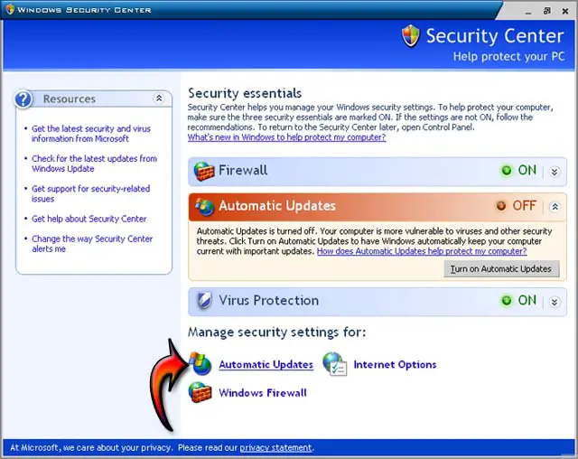Change the way Security Center alerts me
The width and height of the screenshot is (578, 459).
(92, 244)
